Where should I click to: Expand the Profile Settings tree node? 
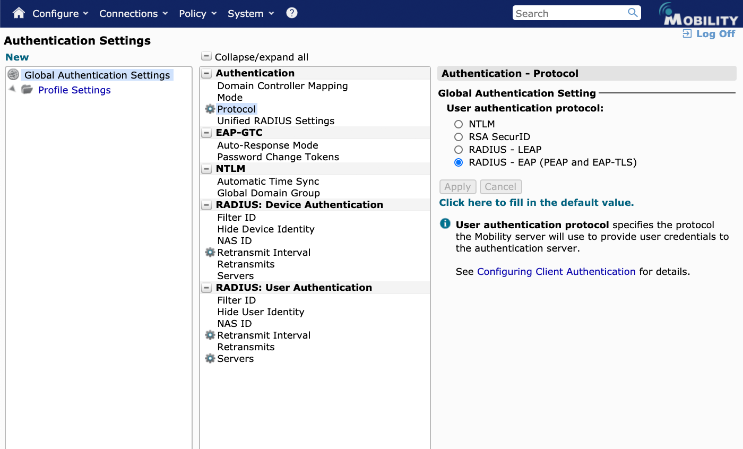coord(12,89)
